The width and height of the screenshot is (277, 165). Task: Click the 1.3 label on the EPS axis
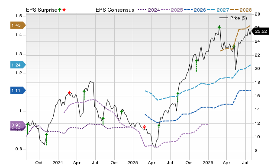click(19, 54)
